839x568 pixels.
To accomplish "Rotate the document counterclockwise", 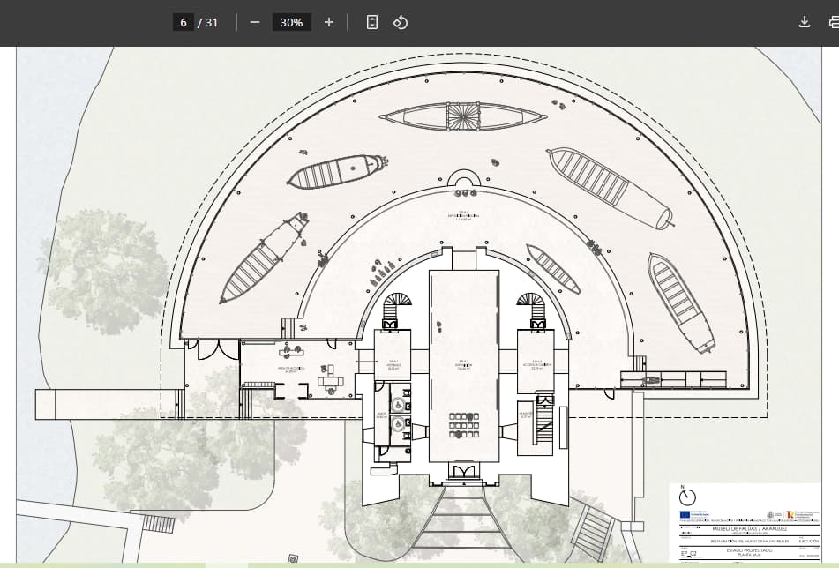I will 400,22.
